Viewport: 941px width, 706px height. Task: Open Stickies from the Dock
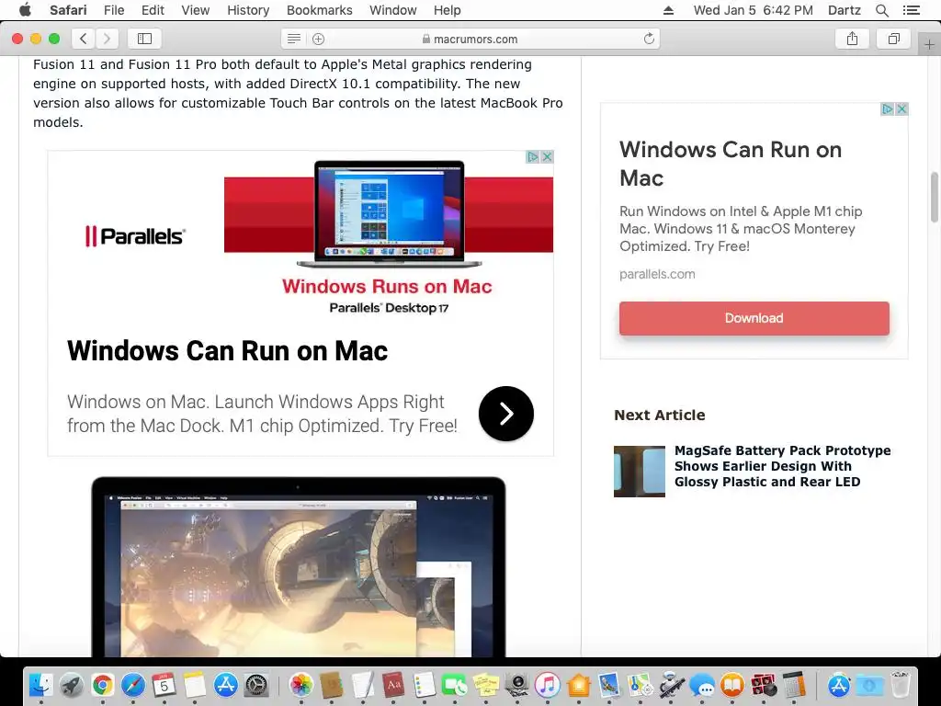click(486, 685)
